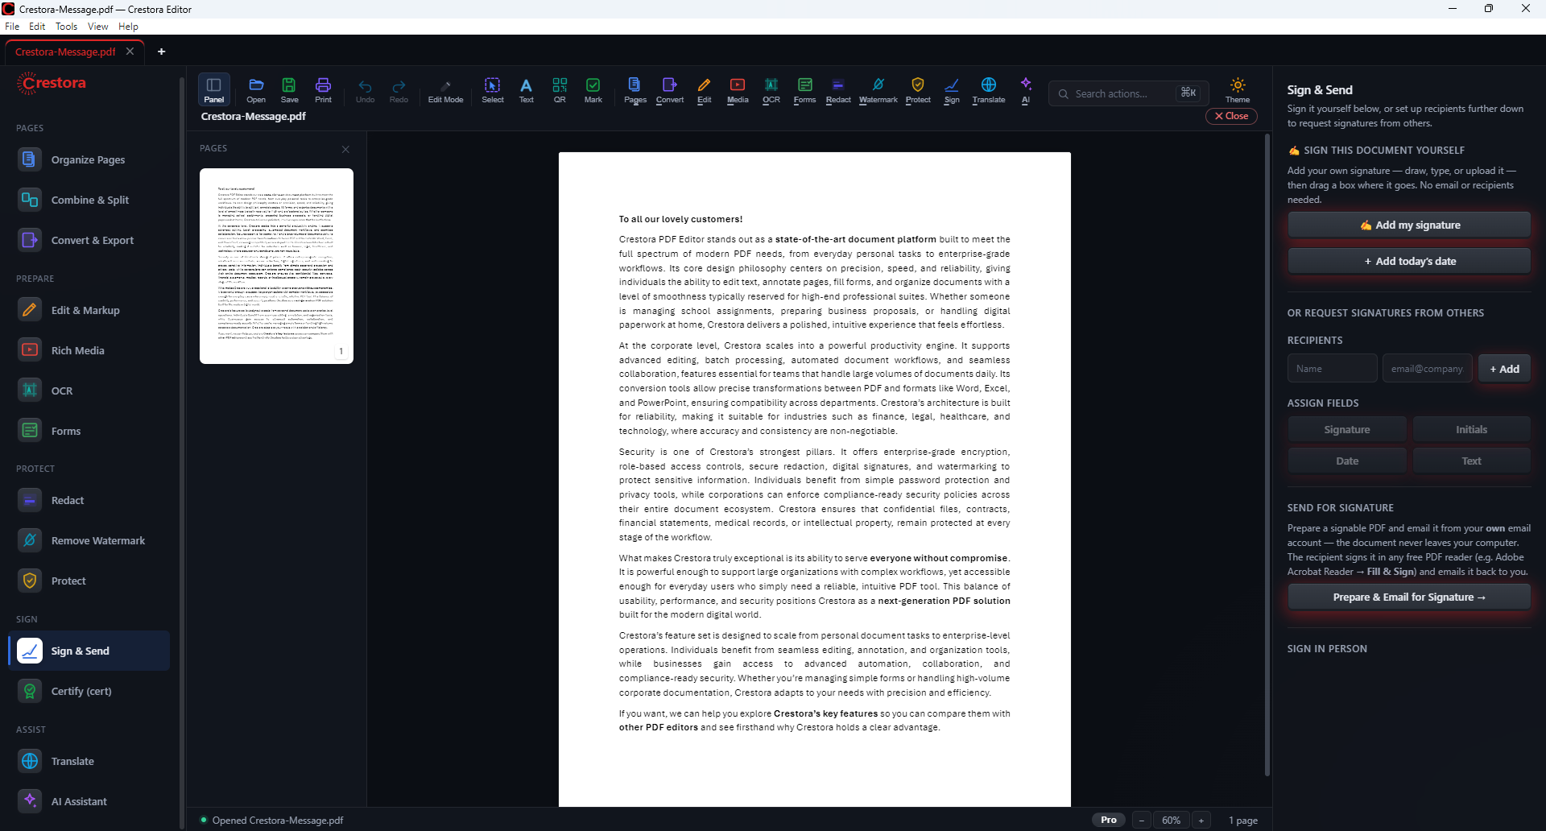Open the View menu
Image resolution: width=1546 pixels, height=831 pixels.
97,27
